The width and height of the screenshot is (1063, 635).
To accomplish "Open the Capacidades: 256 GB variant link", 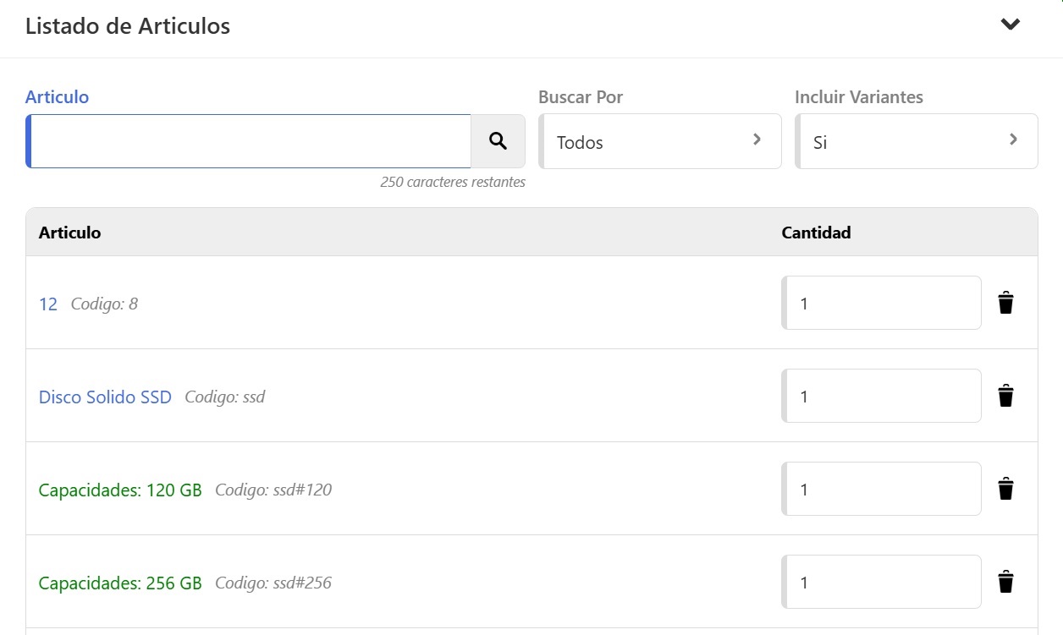I will click(x=120, y=583).
